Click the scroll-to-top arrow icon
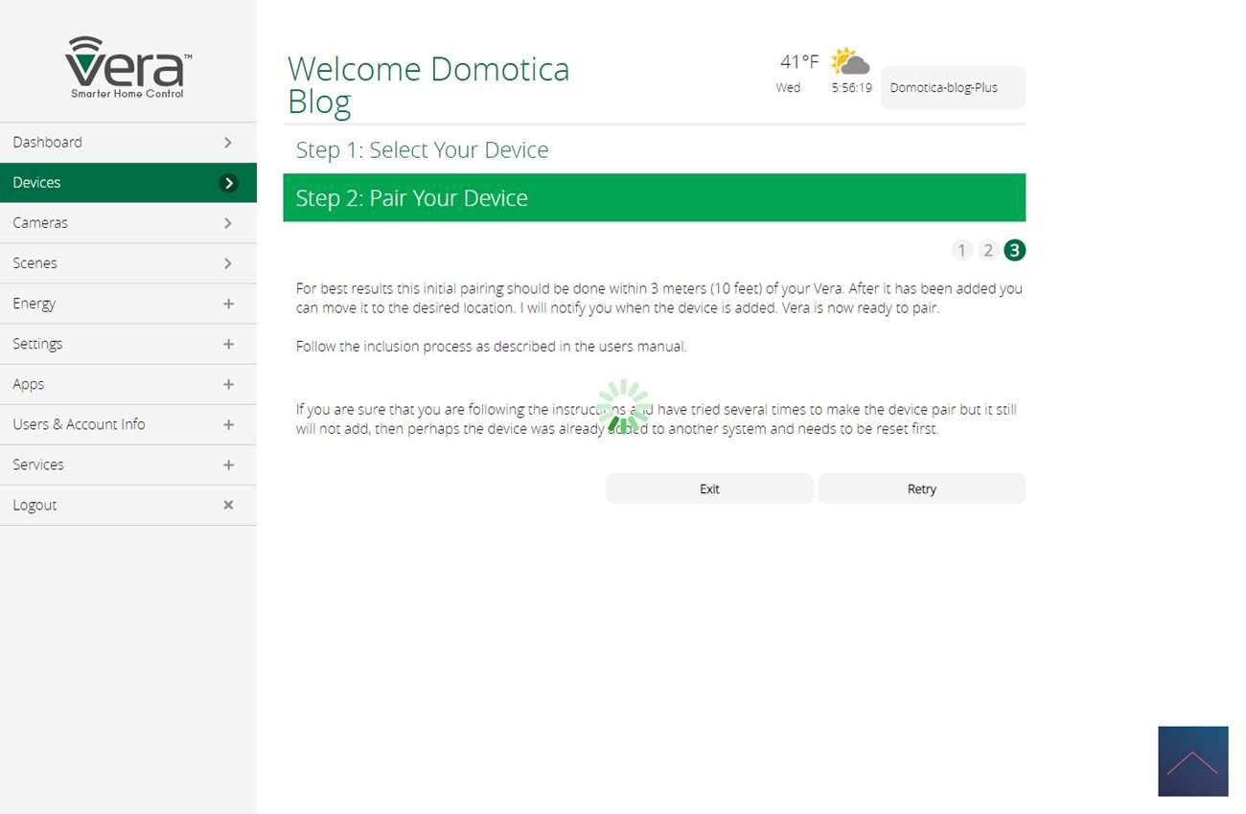Screen dimensions: 1246x814 tap(1192, 761)
